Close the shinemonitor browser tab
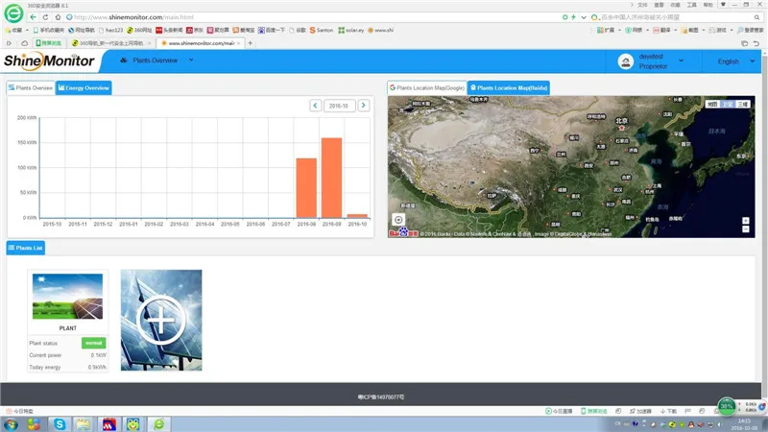 [x=238, y=43]
